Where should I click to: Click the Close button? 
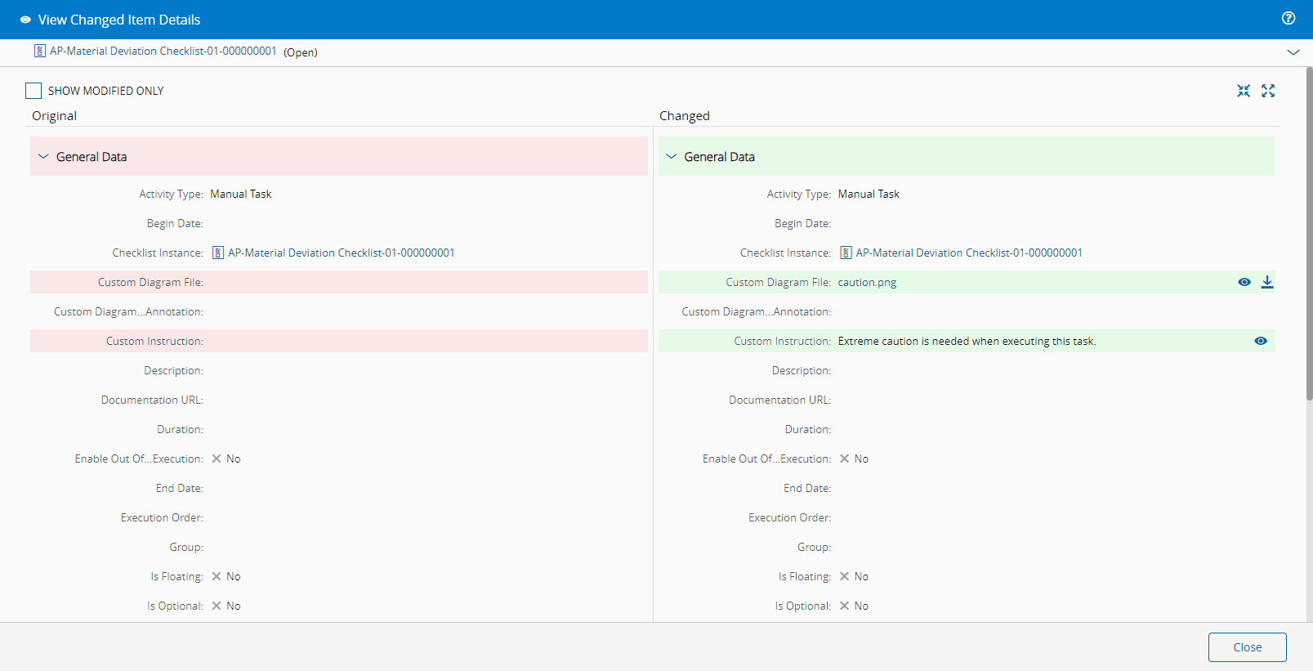click(1247, 647)
